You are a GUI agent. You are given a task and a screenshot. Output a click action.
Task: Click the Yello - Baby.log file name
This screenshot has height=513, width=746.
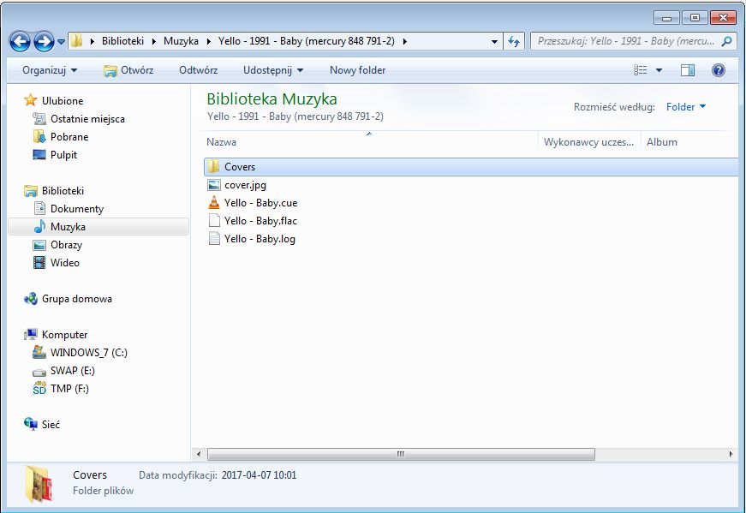tap(260, 238)
